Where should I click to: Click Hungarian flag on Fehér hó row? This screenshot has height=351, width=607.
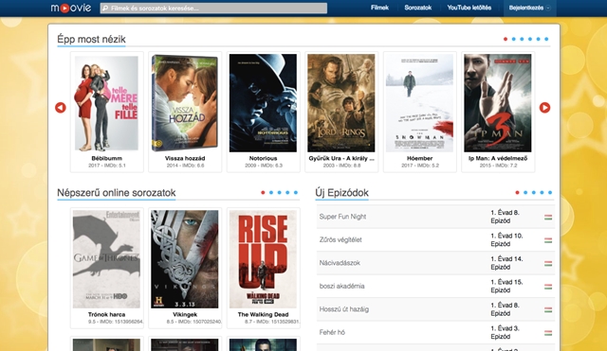pyautogui.click(x=548, y=333)
